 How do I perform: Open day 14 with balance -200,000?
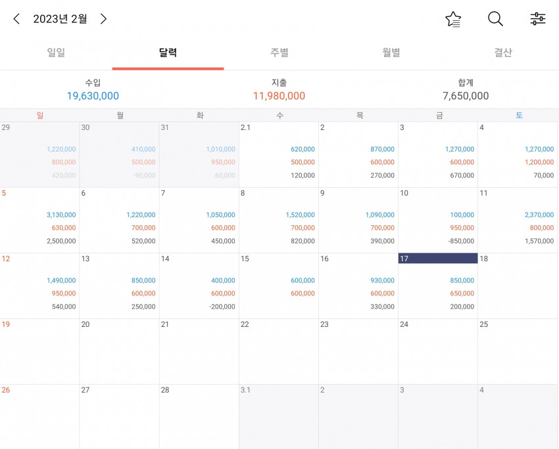(199, 286)
